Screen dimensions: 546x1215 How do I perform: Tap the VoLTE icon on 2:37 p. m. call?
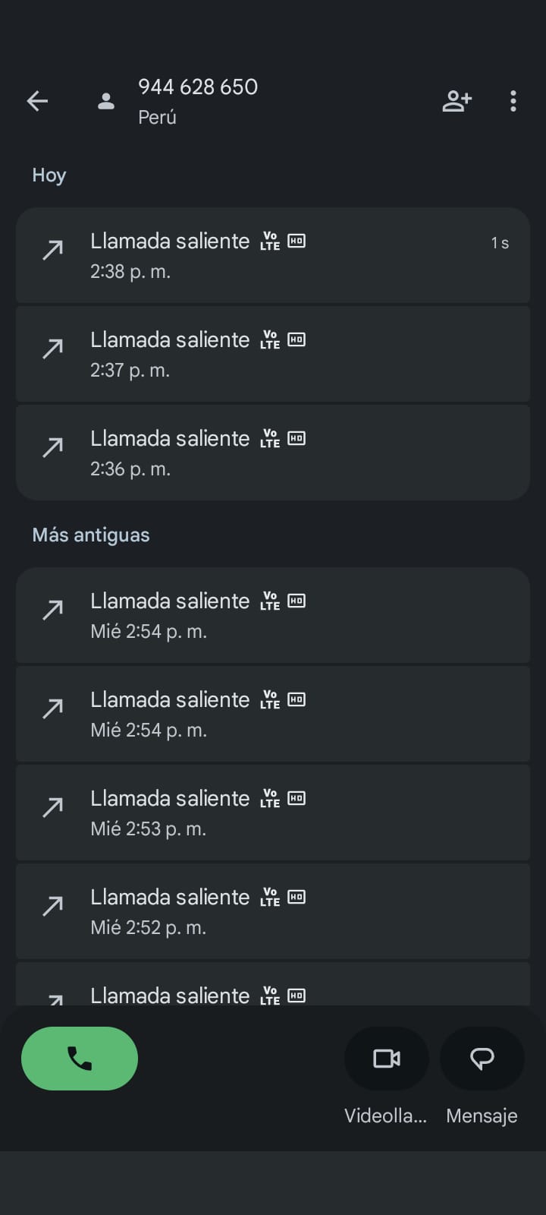(x=270, y=339)
